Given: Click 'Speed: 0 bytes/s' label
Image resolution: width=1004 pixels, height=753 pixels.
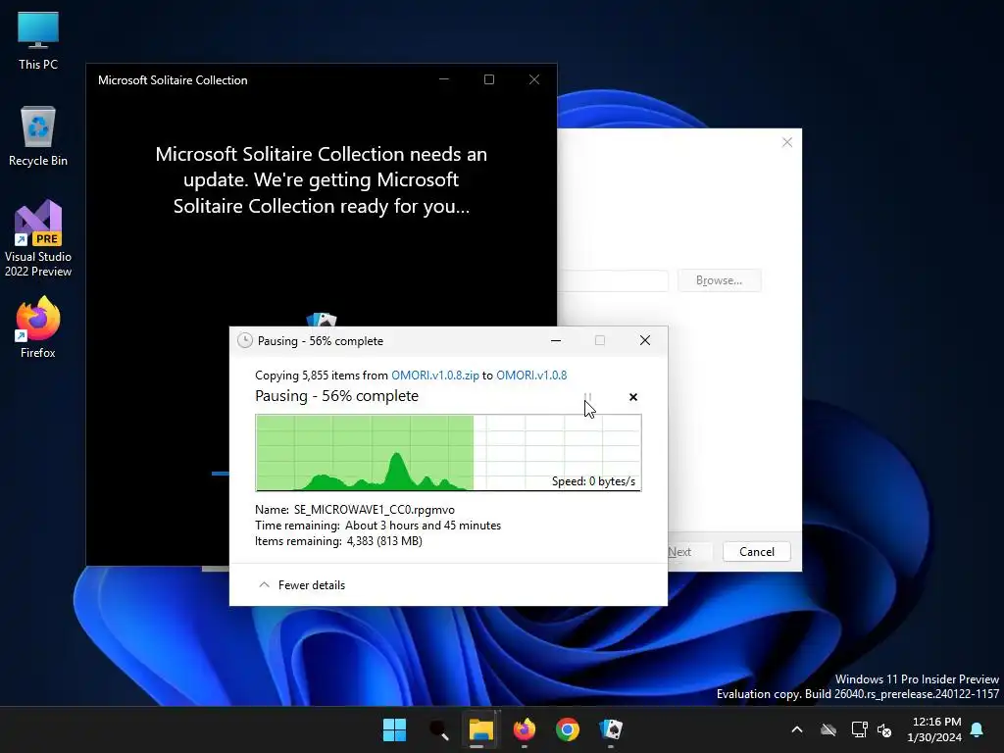Looking at the screenshot, I should click(x=593, y=480).
